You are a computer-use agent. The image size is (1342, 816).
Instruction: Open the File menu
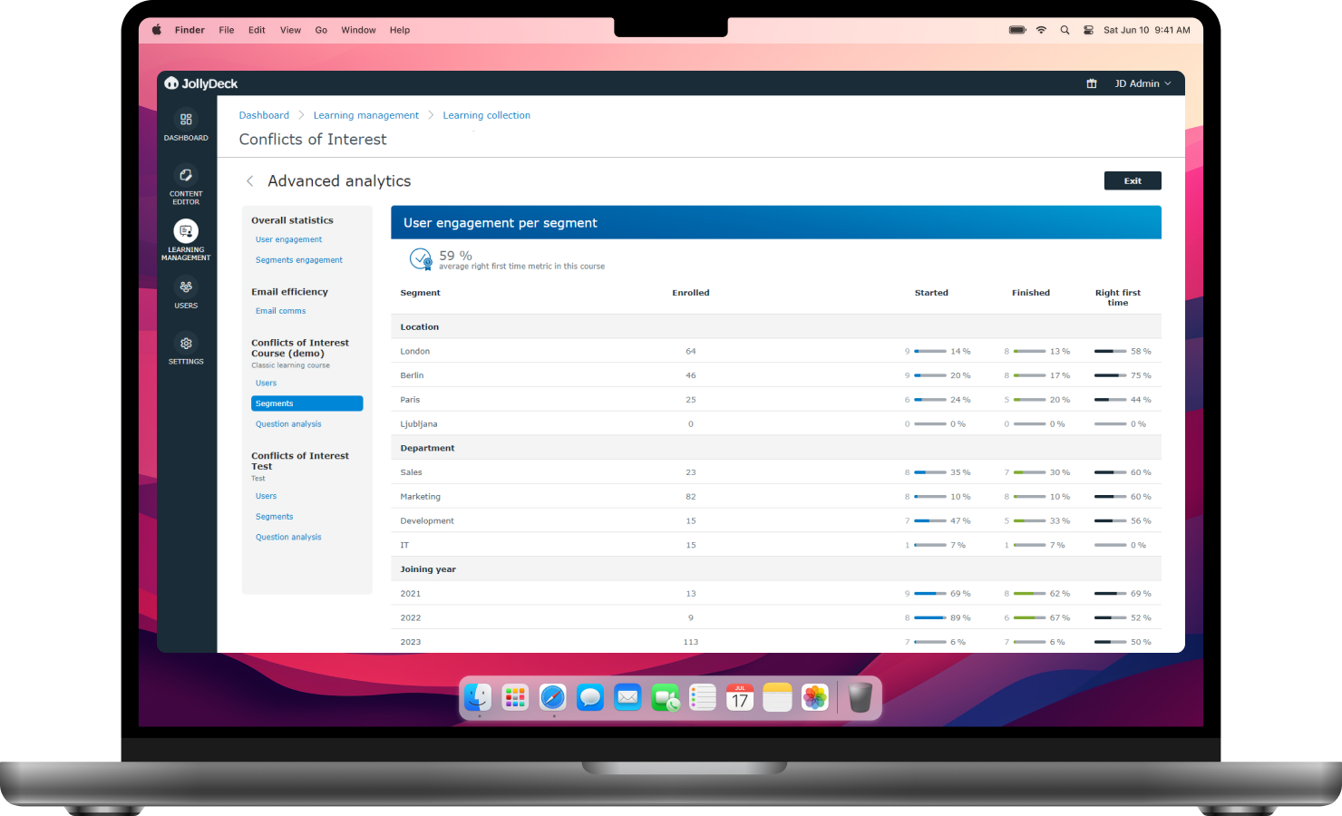click(227, 30)
